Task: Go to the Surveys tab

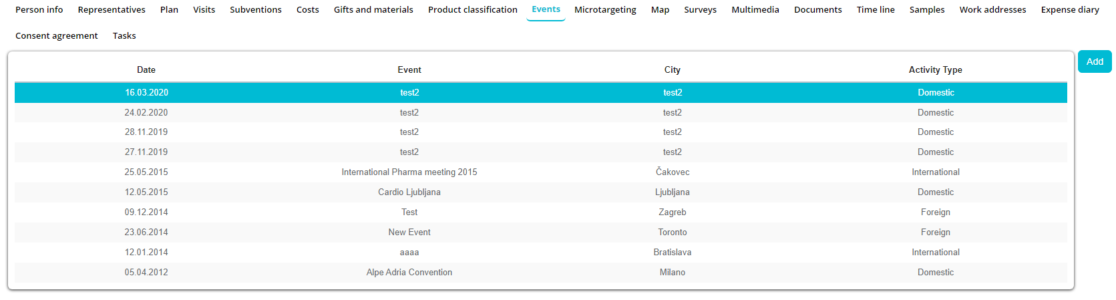Action: point(700,10)
